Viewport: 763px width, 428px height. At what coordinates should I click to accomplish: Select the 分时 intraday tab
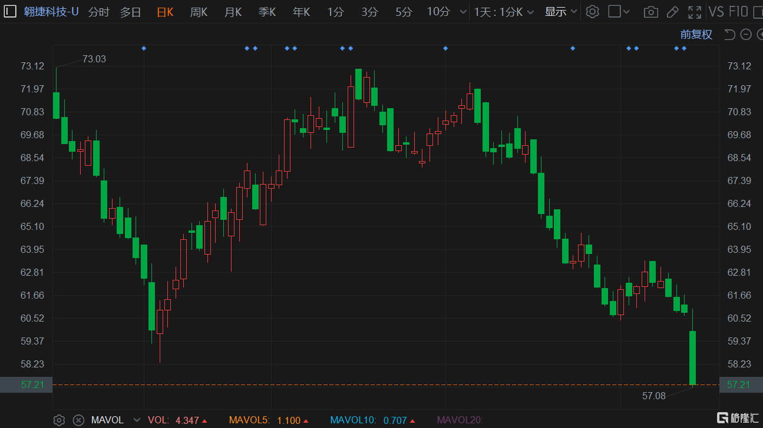[98, 12]
